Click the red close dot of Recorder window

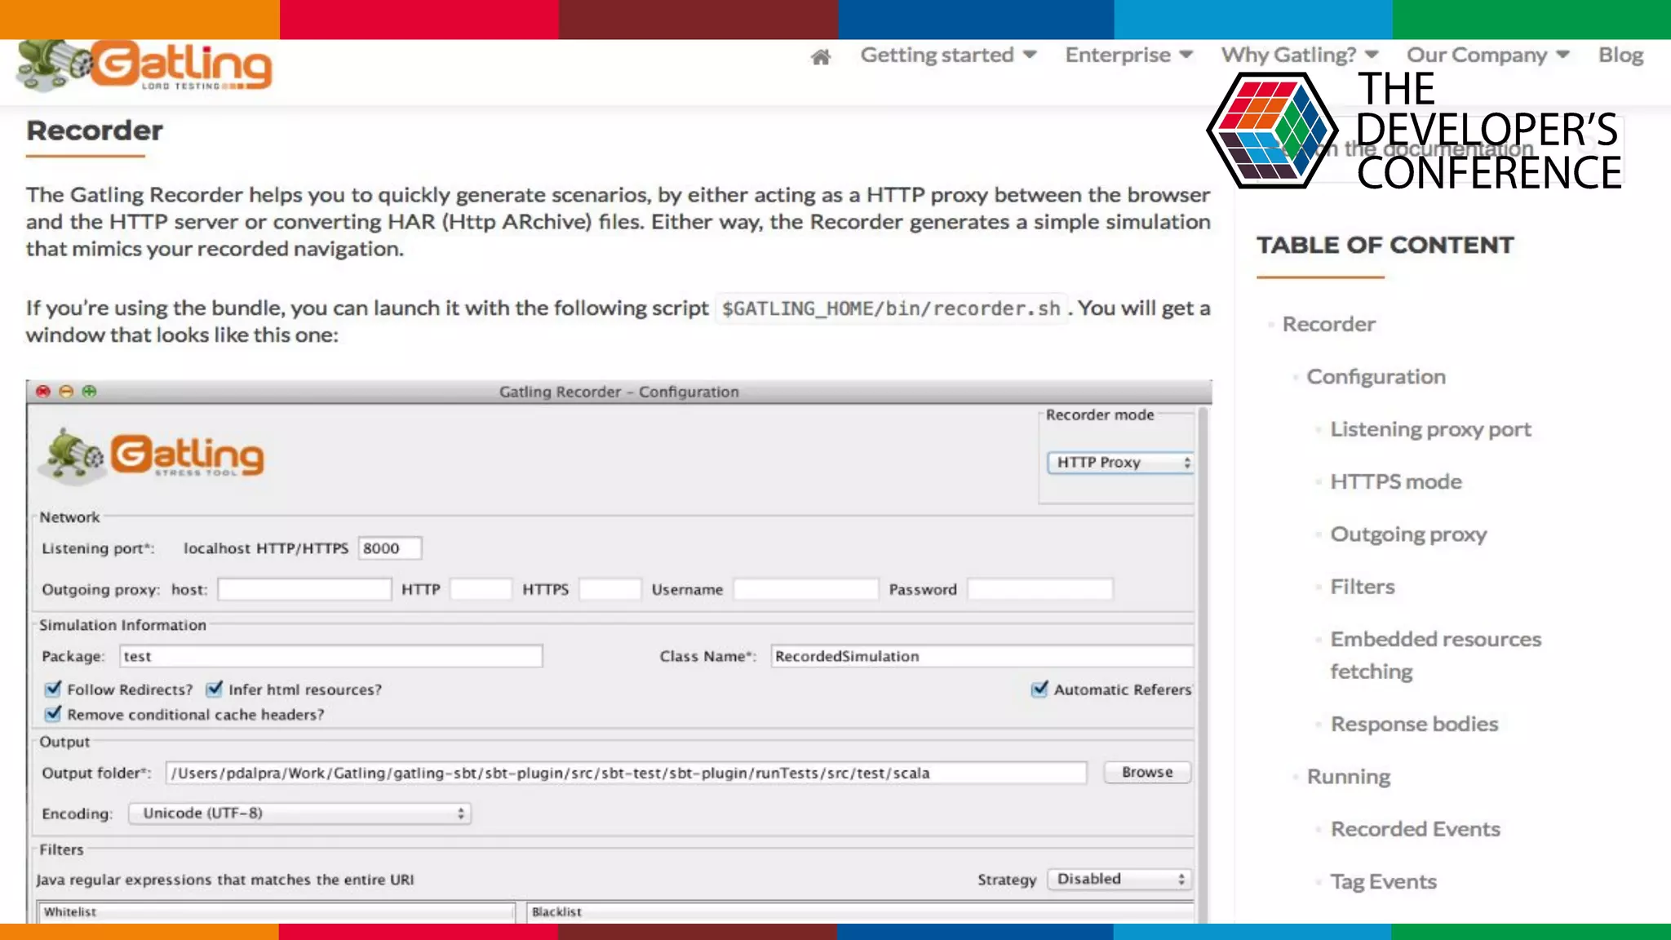pyautogui.click(x=43, y=392)
